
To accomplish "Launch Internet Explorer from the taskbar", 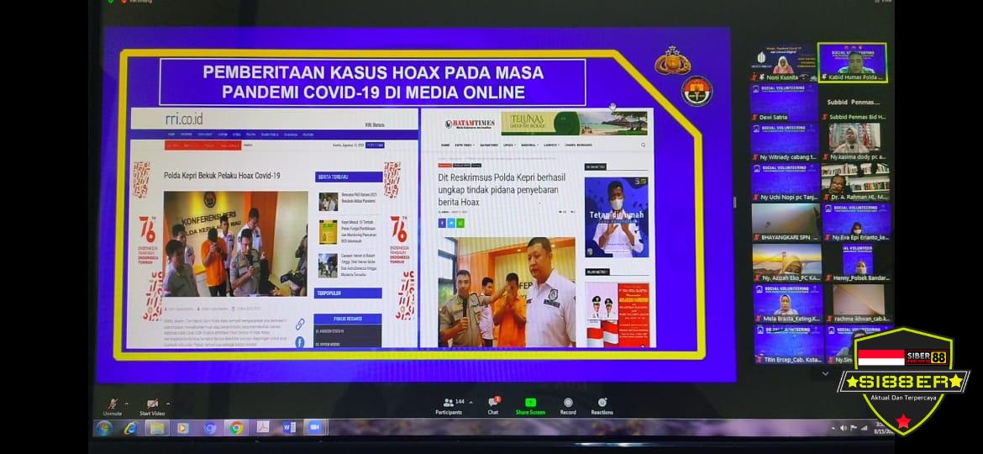I will click(x=130, y=428).
